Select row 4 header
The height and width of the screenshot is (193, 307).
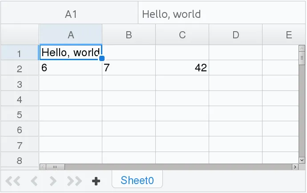pos(20,98)
